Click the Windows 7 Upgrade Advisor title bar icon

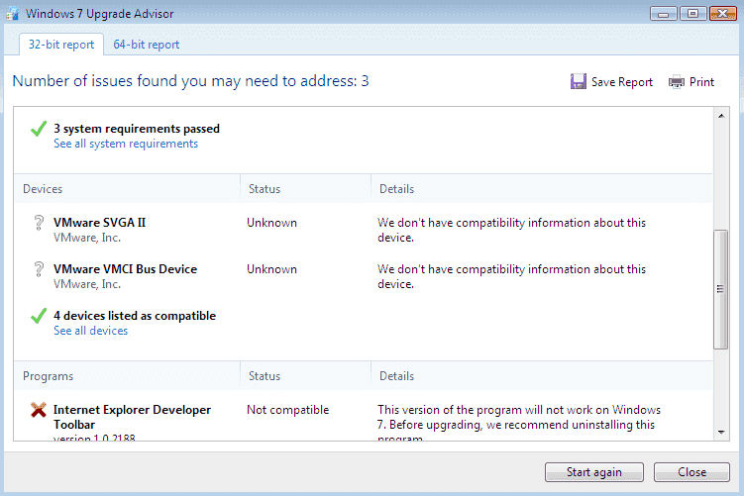point(12,13)
